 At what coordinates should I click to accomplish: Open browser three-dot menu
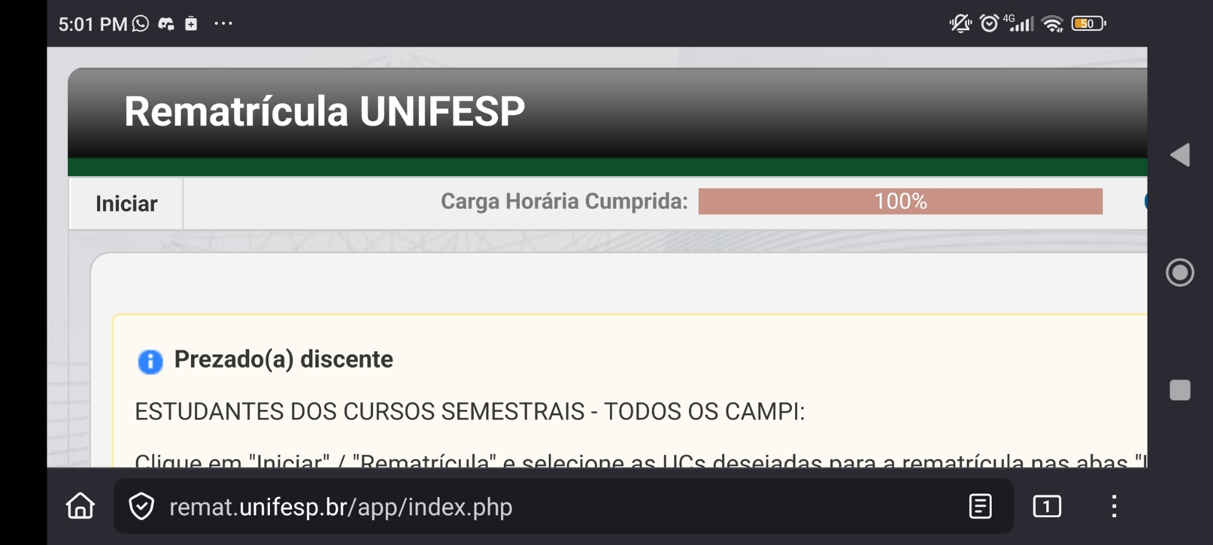coord(1114,506)
